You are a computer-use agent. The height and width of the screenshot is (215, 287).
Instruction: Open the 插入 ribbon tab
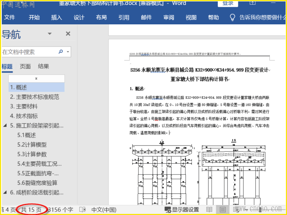[x=57, y=18]
